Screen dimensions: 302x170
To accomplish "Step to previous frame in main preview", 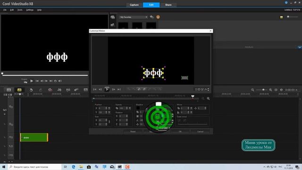I will [x=42, y=81].
